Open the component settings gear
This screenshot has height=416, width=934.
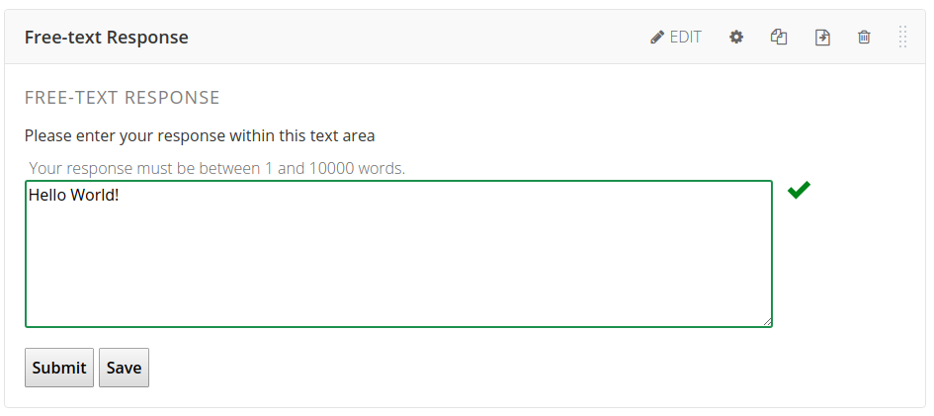tap(736, 38)
